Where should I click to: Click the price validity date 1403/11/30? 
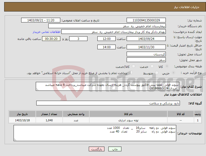pyautogui.click(x=146, y=47)
